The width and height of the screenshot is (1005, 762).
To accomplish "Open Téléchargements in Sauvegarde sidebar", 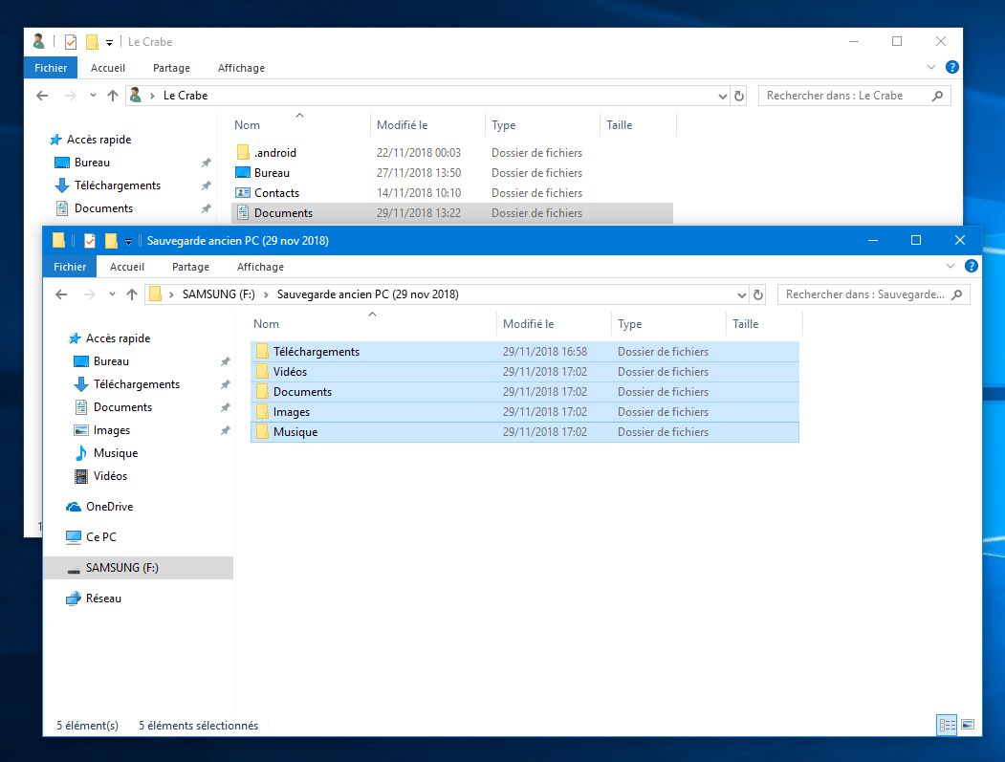I will pyautogui.click(x=137, y=384).
